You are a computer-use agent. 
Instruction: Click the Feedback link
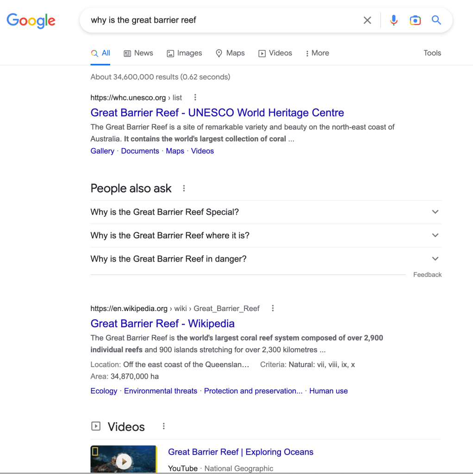[427, 274]
